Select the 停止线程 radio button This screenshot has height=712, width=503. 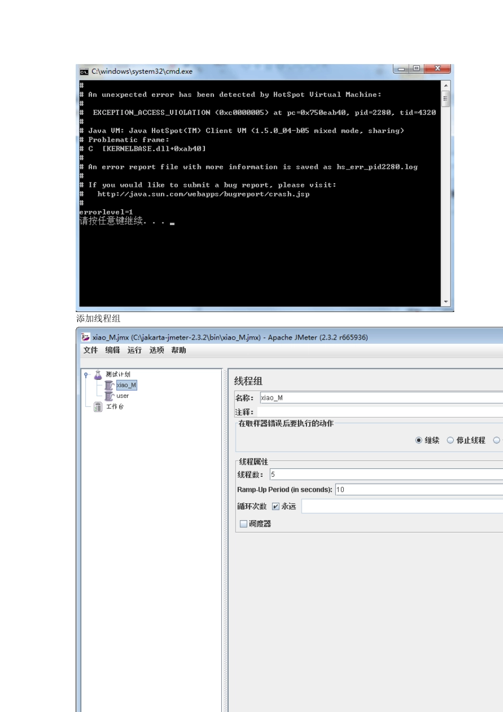[x=451, y=440]
